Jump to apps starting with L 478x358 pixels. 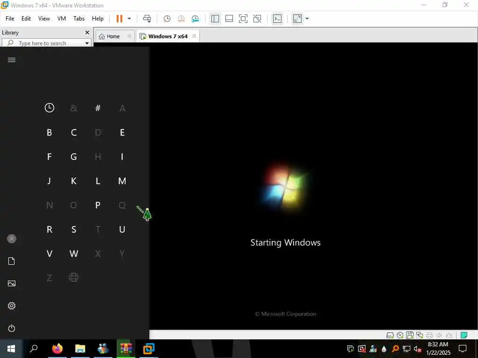[x=98, y=181]
